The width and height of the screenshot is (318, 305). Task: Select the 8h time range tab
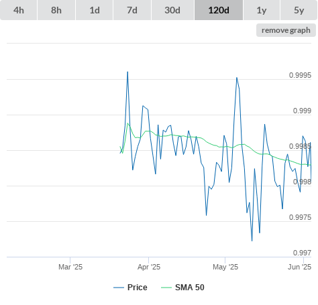(56, 10)
